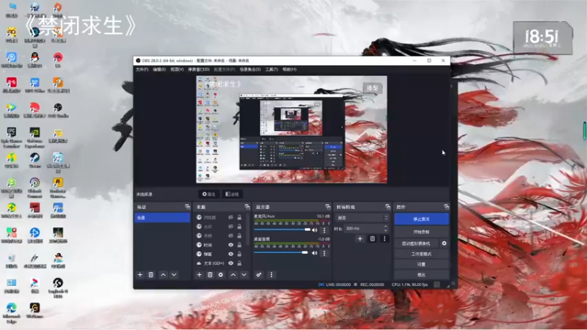Screen dimensions: 587x330
Task: Show the hidden source just above 时间
Action: [230, 235]
